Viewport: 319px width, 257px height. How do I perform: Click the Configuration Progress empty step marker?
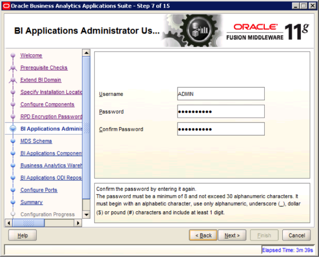(x=13, y=214)
